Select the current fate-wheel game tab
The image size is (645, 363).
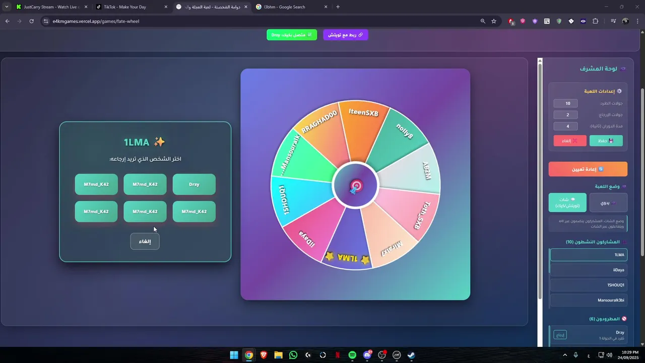212,7
